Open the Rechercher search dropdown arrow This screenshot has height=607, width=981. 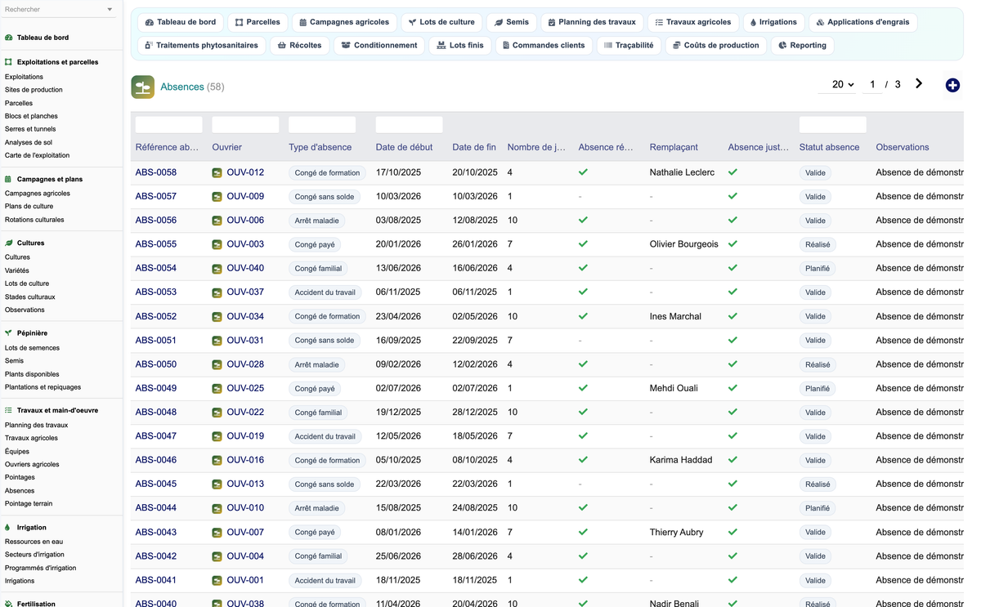(x=110, y=10)
